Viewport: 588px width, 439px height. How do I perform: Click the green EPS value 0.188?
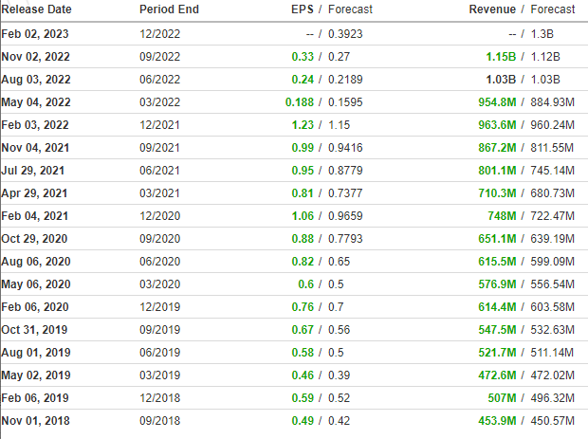[x=300, y=102]
